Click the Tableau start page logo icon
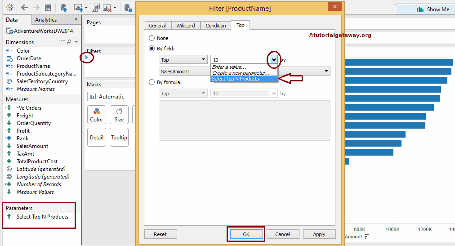This screenshot has height=246, width=455. pyautogui.click(x=9, y=8)
